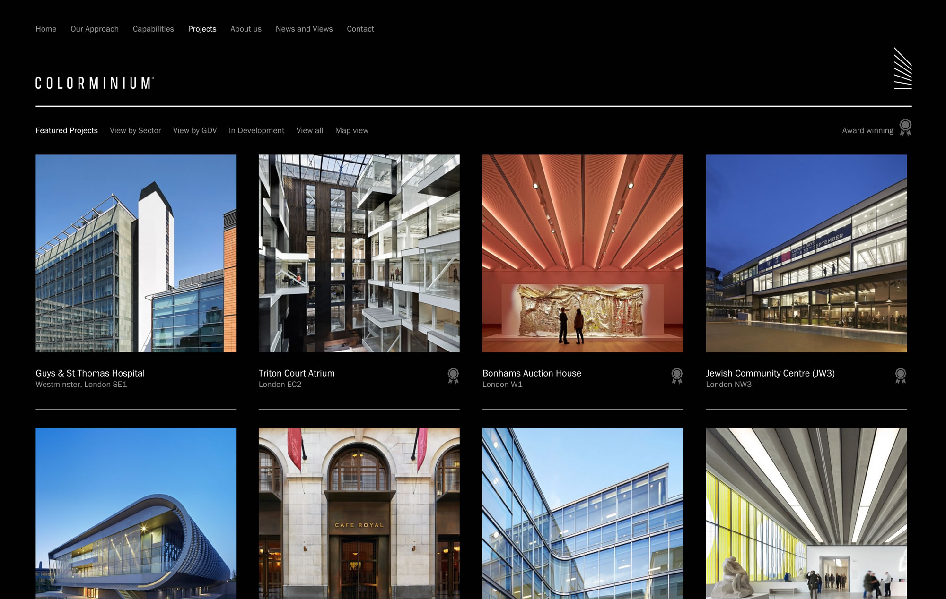Click Triton Court Atrium award ribbon icon
Screen dimensions: 946x599
453,376
